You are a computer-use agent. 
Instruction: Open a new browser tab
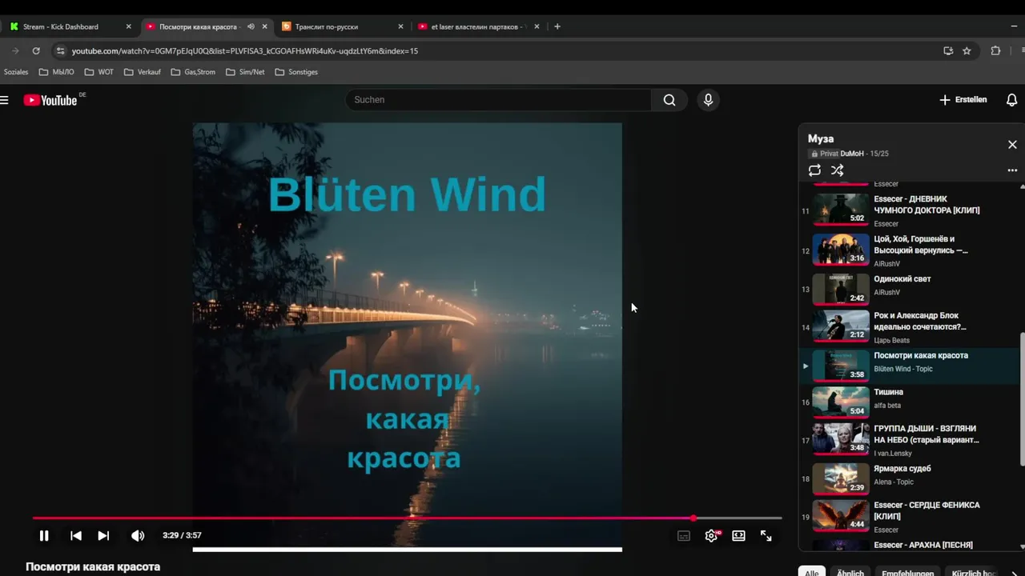click(x=557, y=26)
